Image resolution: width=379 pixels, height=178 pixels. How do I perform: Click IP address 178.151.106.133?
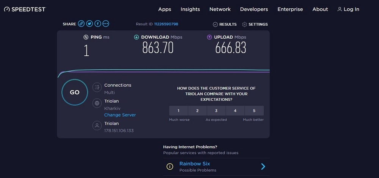click(x=119, y=131)
